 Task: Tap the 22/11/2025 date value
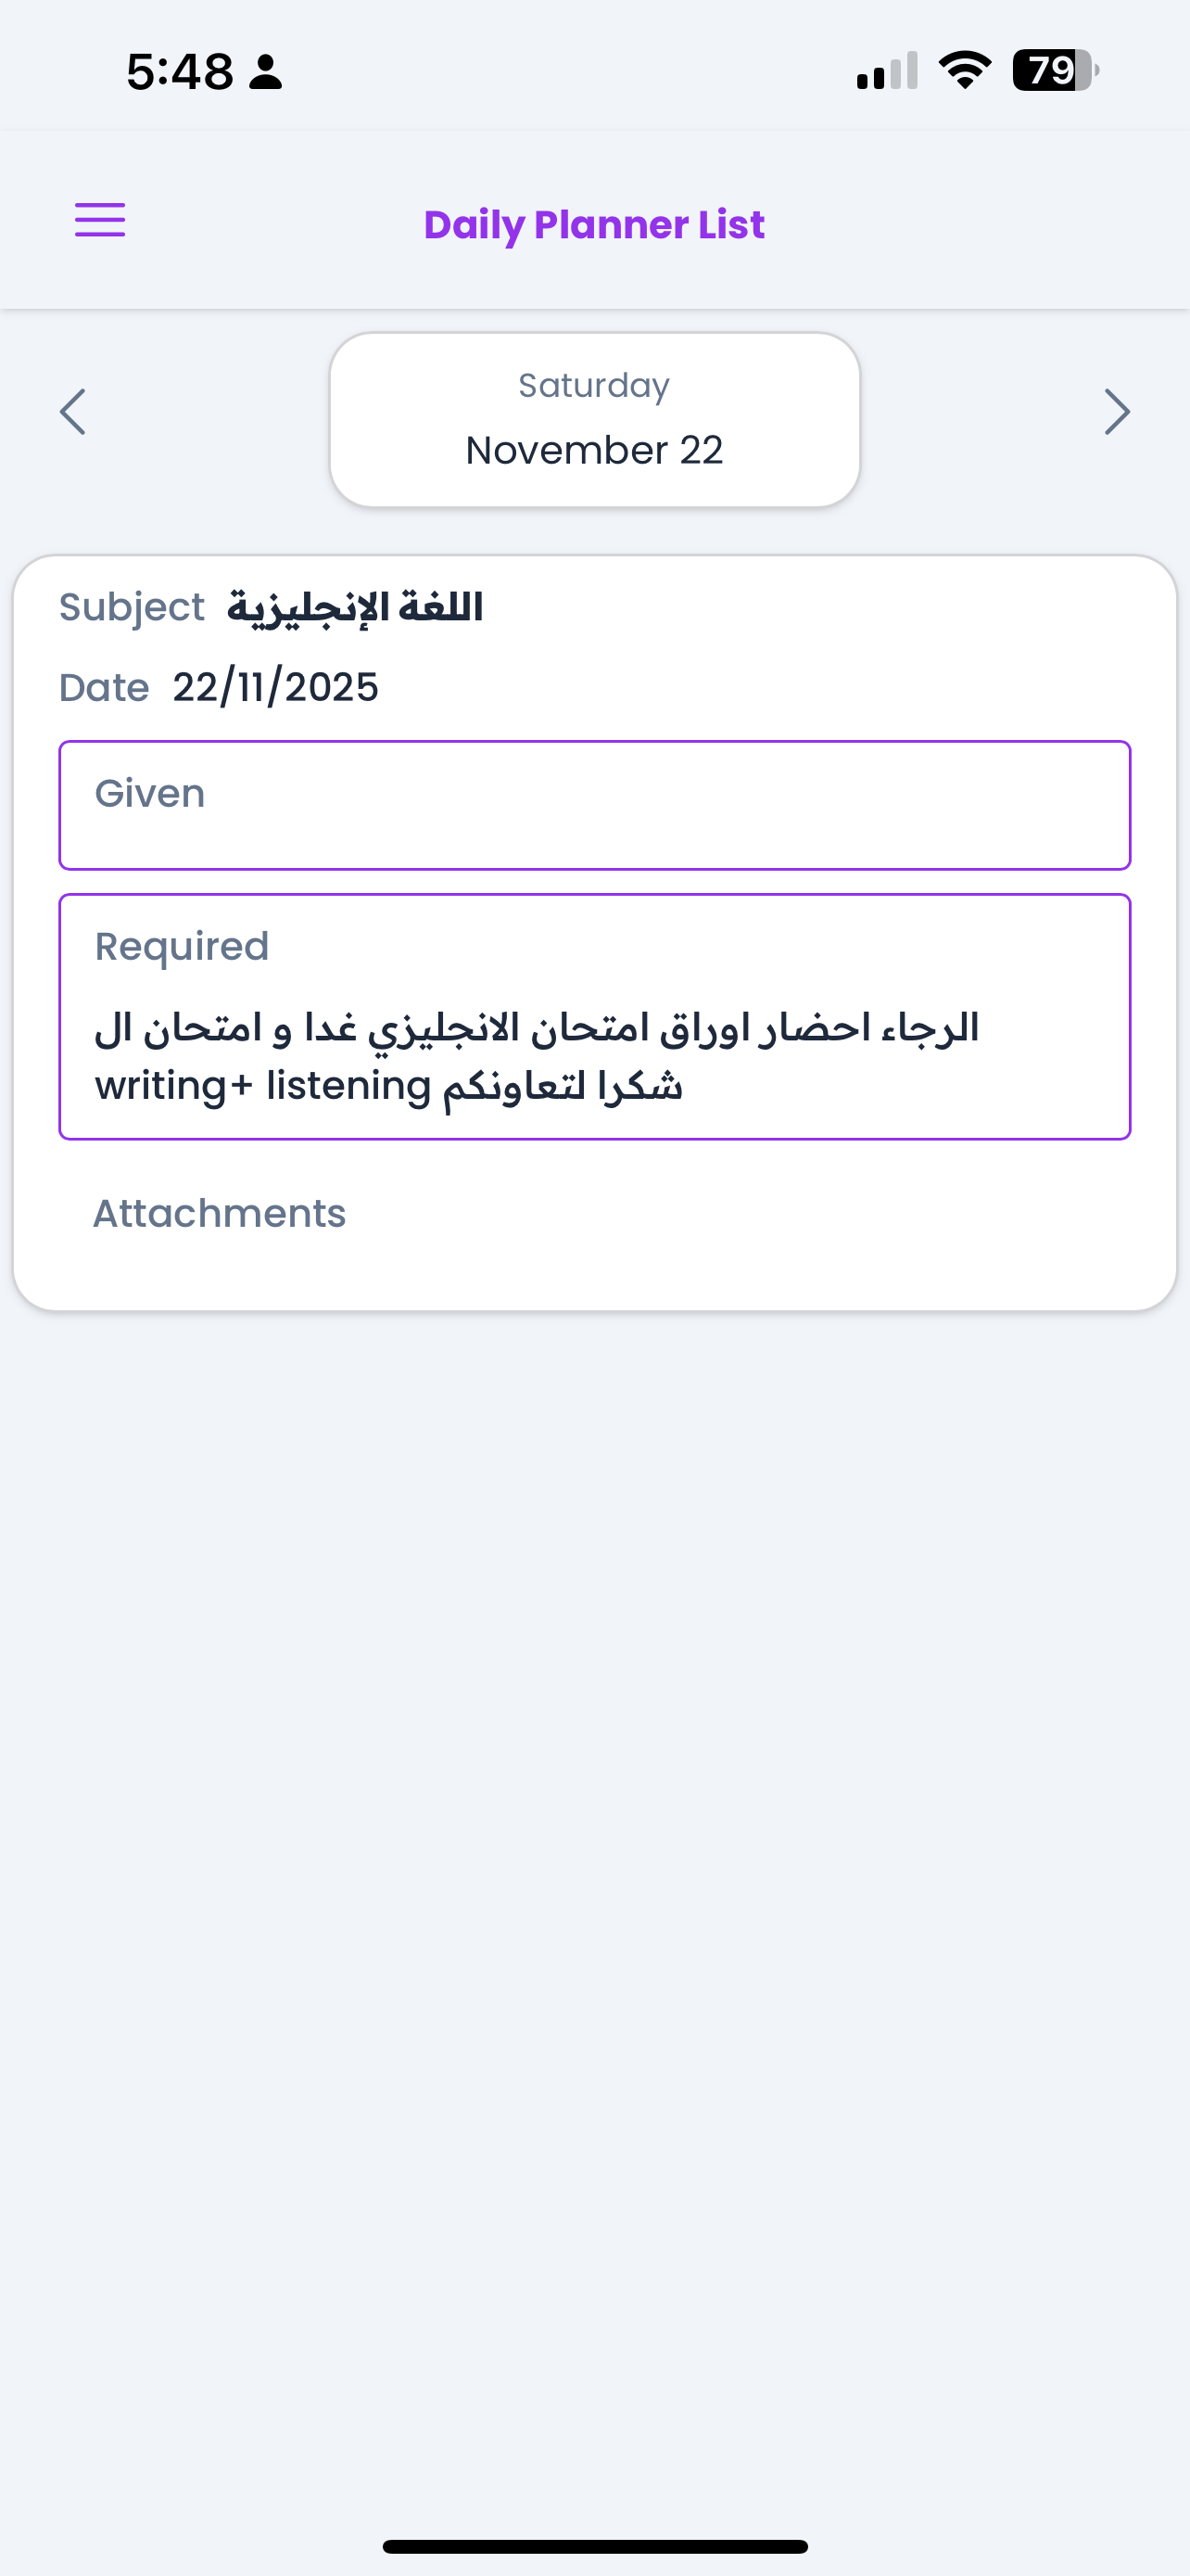coord(276,688)
